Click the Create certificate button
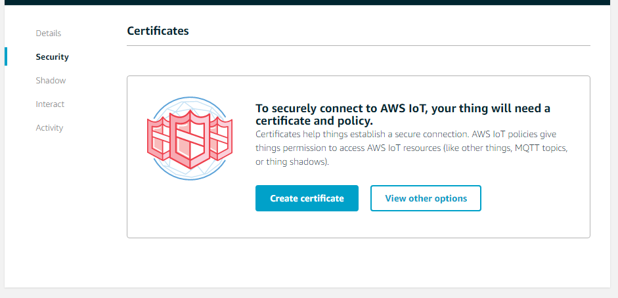 pyautogui.click(x=307, y=198)
